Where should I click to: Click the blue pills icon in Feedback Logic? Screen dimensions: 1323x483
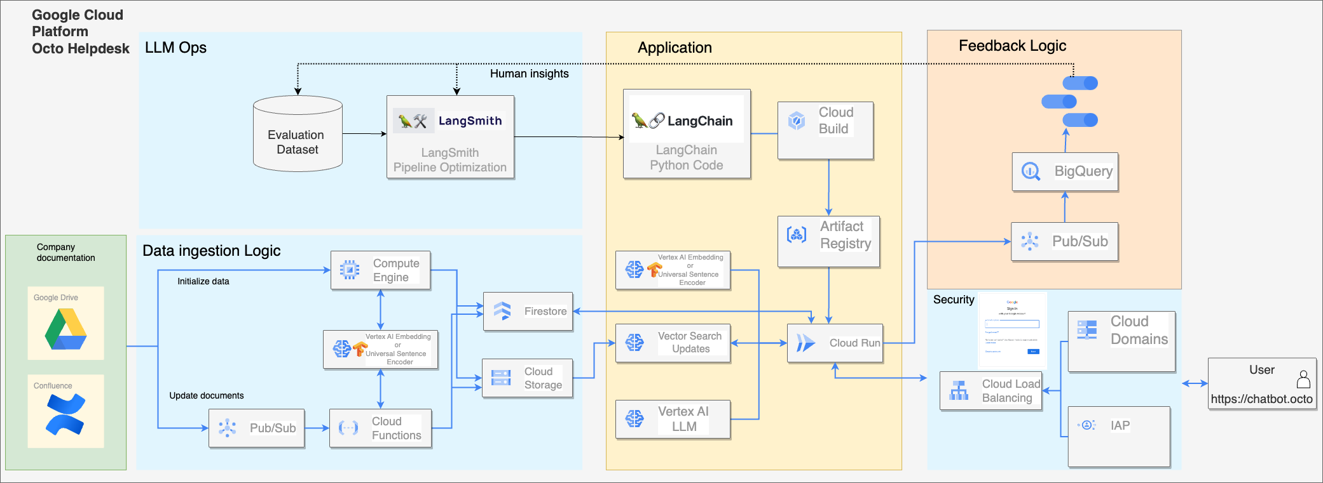click(x=1070, y=102)
